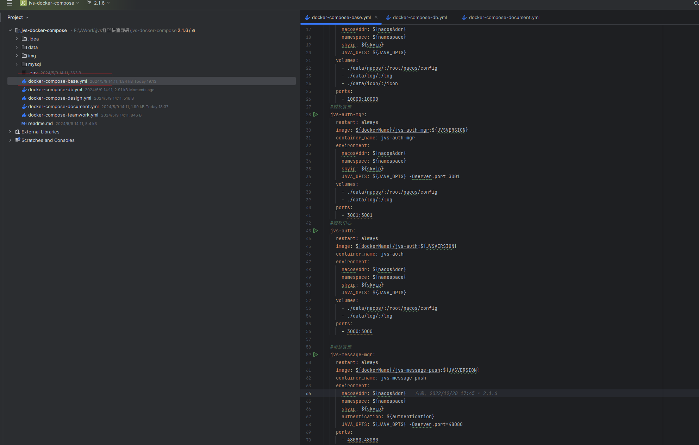The height and width of the screenshot is (445, 699).
Task: Click the markdown icon of readme.md
Action: 24,123
